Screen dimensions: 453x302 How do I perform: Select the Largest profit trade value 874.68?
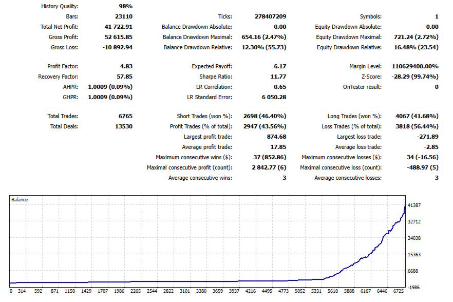coord(276,137)
